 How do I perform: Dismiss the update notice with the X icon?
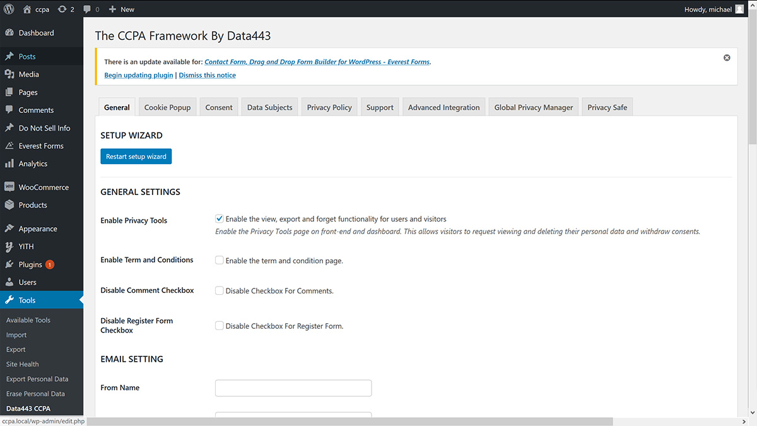[727, 57]
